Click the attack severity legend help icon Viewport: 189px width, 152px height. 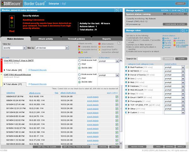(119, 43)
